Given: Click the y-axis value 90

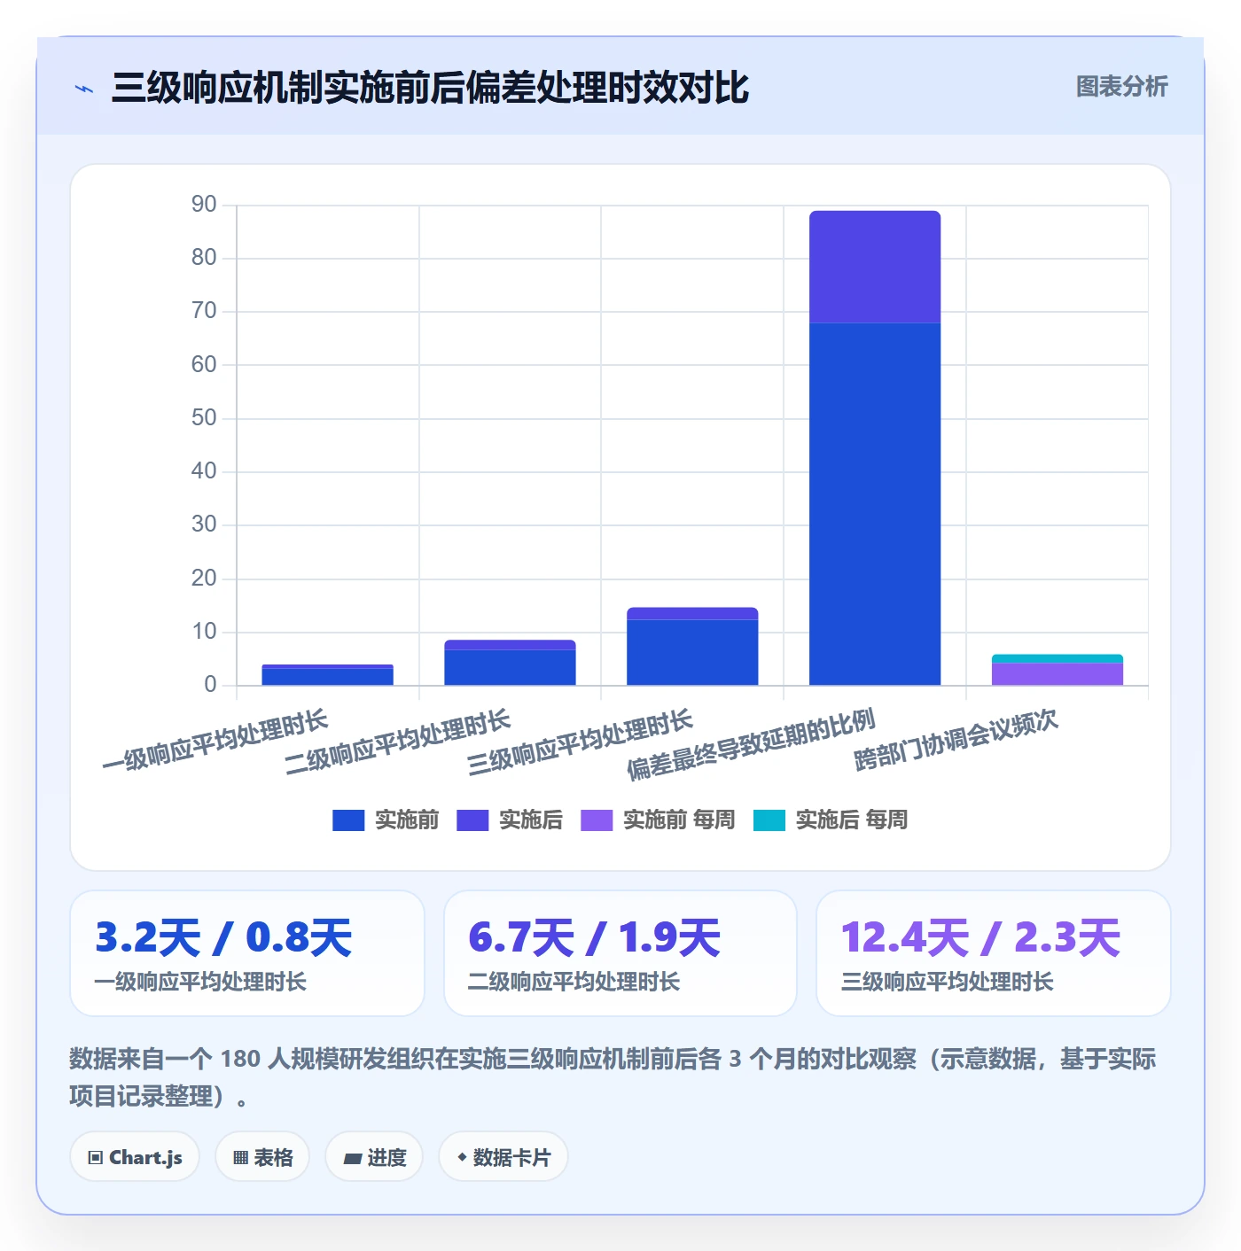Looking at the screenshot, I should (204, 205).
